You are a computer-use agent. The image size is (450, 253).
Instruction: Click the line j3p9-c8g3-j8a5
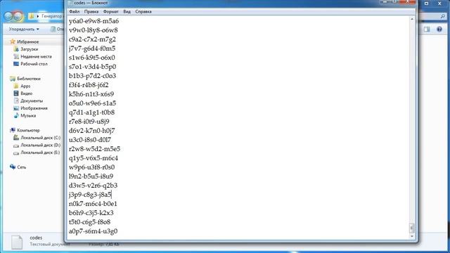click(90, 195)
